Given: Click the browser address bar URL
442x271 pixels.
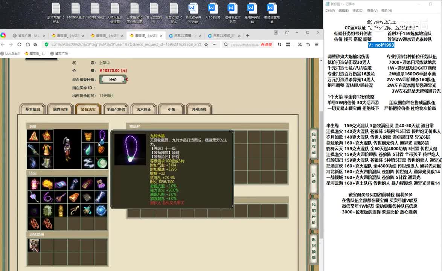Looking at the screenshot, I should click(126, 44).
